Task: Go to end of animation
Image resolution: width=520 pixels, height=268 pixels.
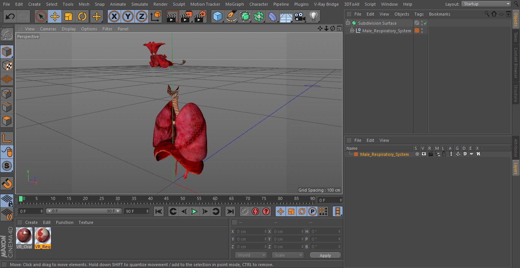Action: [x=230, y=211]
